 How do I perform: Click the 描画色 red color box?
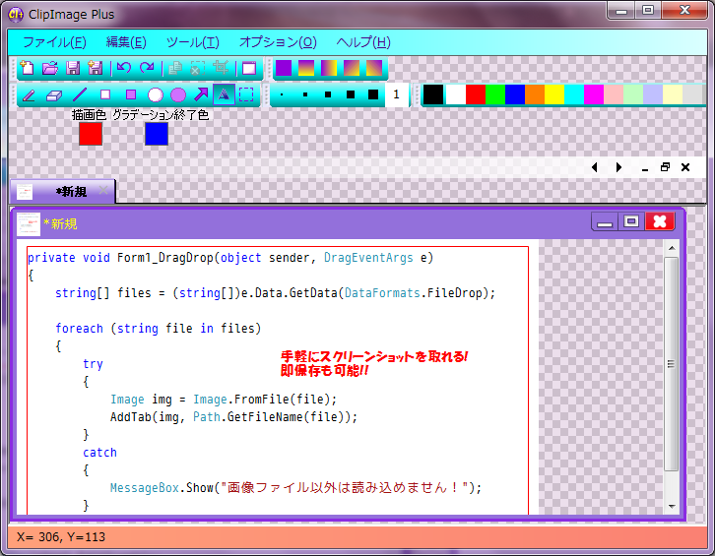91,134
